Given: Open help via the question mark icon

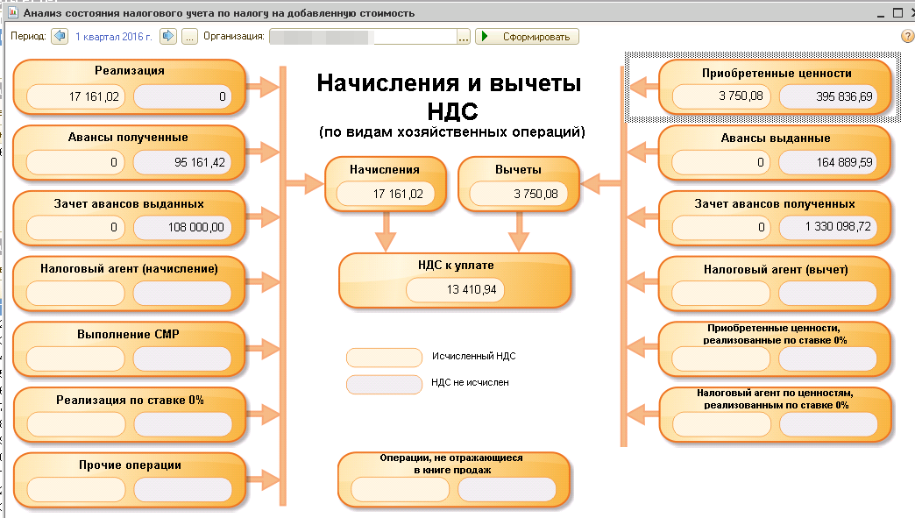Looking at the screenshot, I should (907, 37).
